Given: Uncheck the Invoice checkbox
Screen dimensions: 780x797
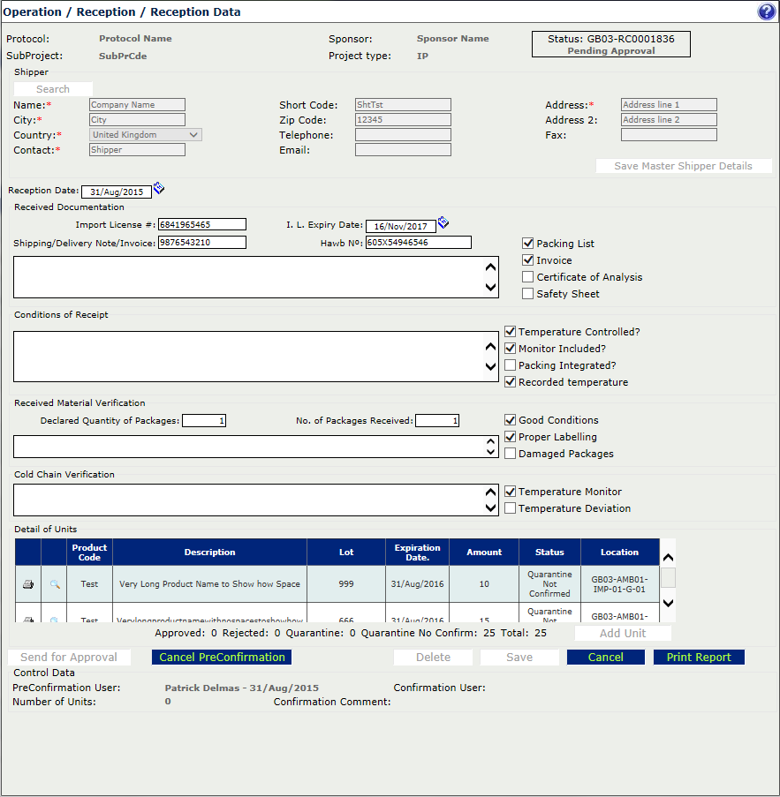Looking at the screenshot, I should (x=528, y=260).
